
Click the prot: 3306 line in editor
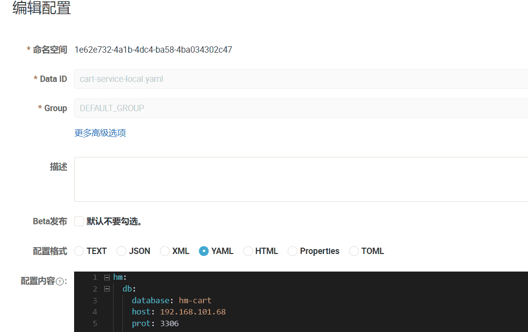click(155, 324)
